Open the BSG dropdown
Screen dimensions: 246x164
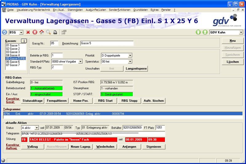pyautogui.click(x=21, y=33)
